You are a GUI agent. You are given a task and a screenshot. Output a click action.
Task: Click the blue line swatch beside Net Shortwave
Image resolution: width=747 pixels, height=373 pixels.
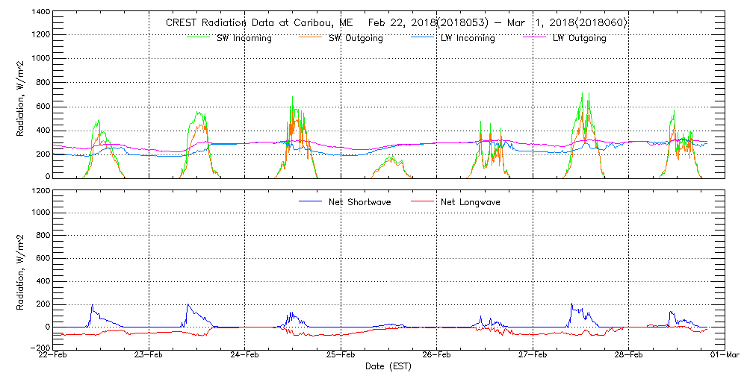(311, 201)
